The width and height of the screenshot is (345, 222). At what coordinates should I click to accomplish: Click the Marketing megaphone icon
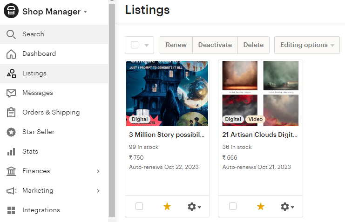11,191
